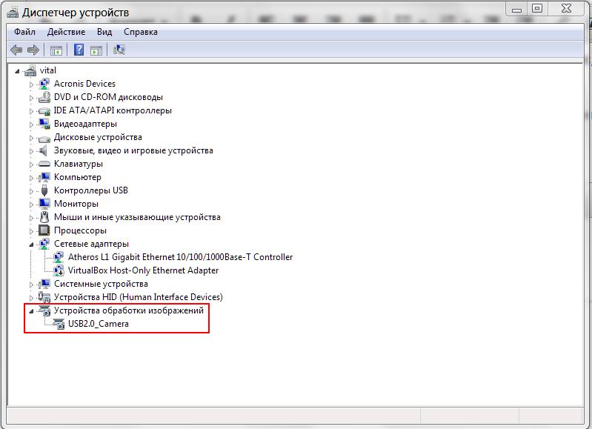Expand the Контроллеры USB node
This screenshot has width=592, height=429.
(x=32, y=191)
